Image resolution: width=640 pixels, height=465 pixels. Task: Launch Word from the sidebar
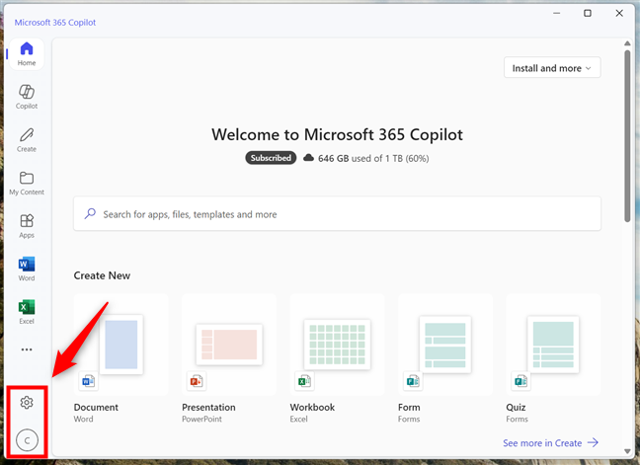click(x=27, y=269)
